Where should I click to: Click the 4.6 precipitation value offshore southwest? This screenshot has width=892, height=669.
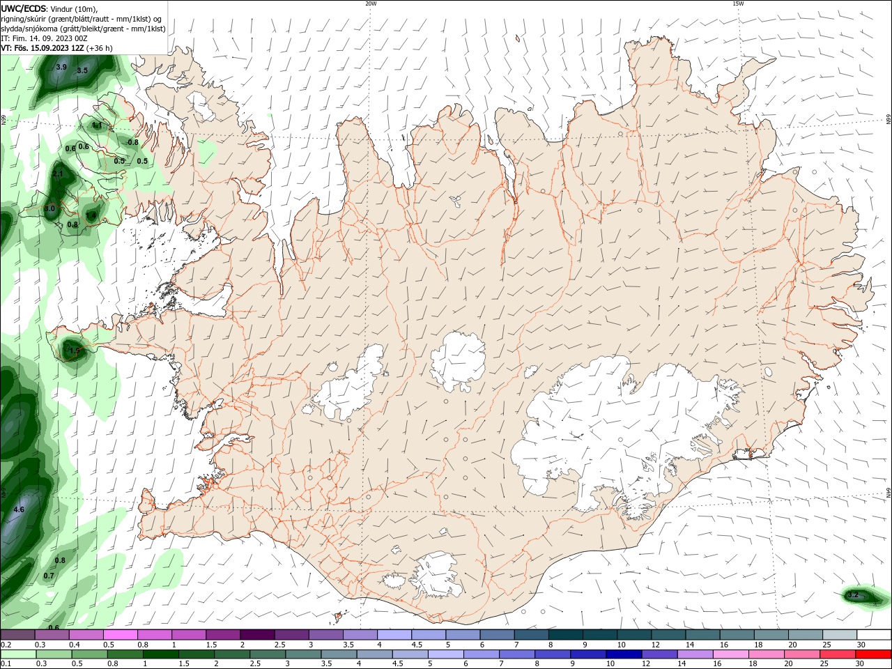tap(19, 509)
